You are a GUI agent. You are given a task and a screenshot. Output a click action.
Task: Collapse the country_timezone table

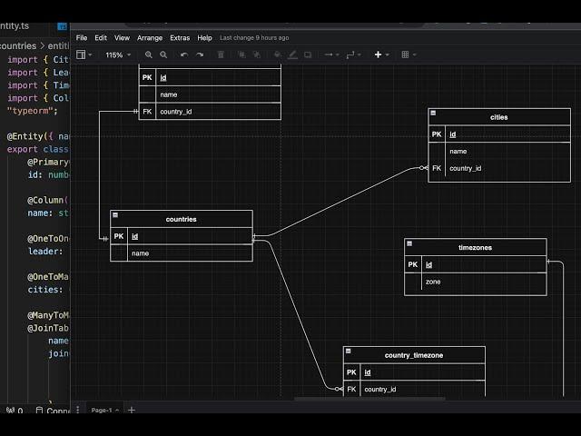(x=349, y=351)
